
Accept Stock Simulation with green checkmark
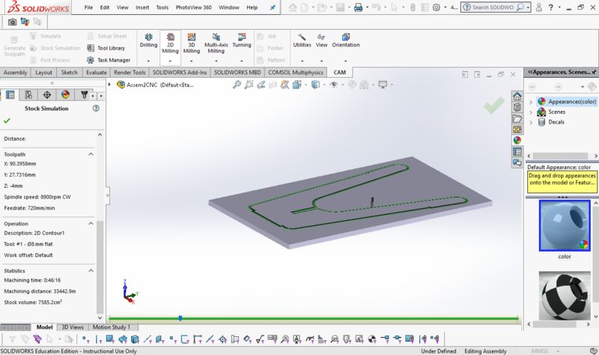(x=7, y=121)
